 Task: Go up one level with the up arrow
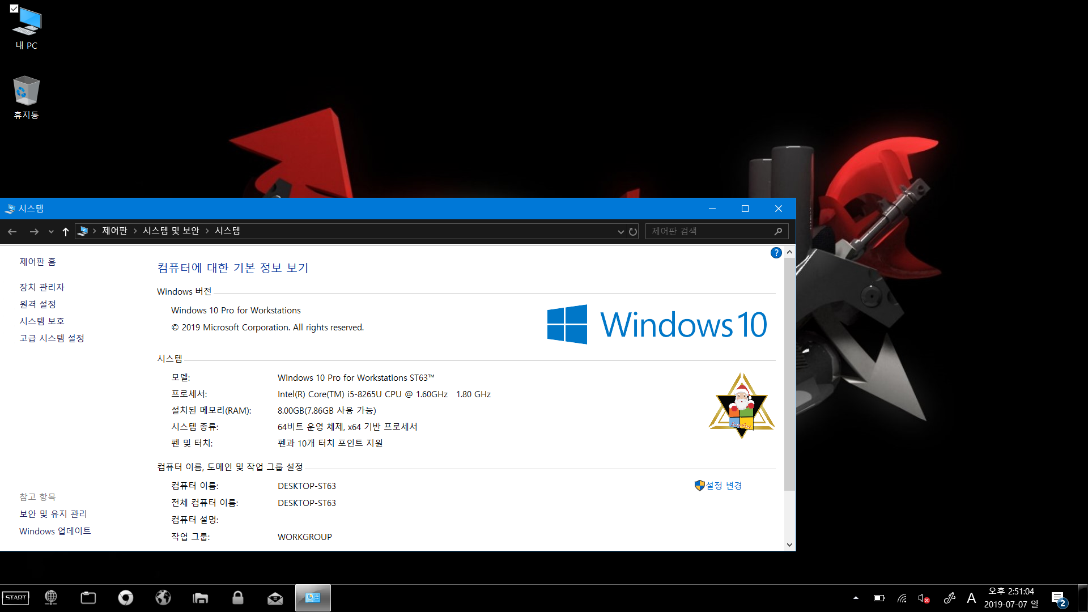(66, 231)
